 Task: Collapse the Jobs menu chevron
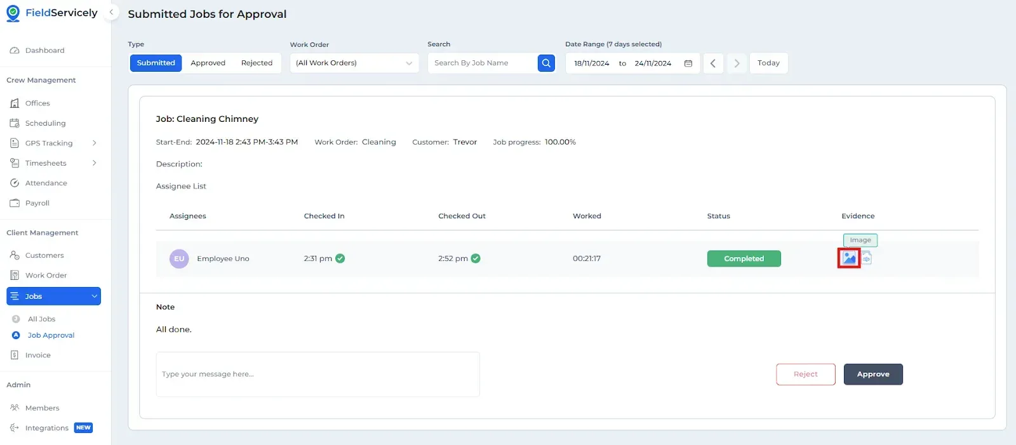pyautogui.click(x=95, y=296)
